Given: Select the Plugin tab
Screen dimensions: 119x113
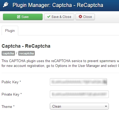Looking at the screenshot, I should click(x=10, y=31).
